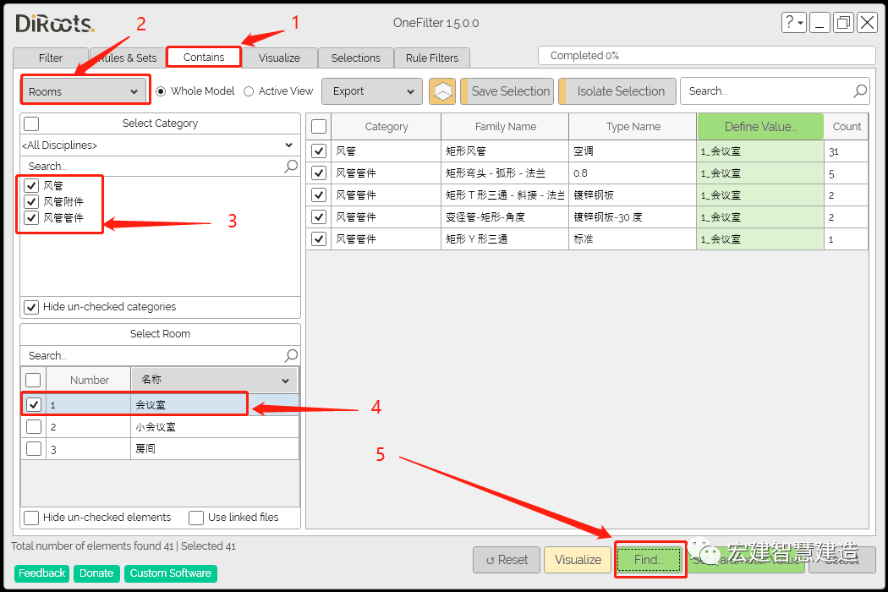Uncheck the 风管附件 category checkbox
The width and height of the screenshot is (888, 592).
(31, 201)
